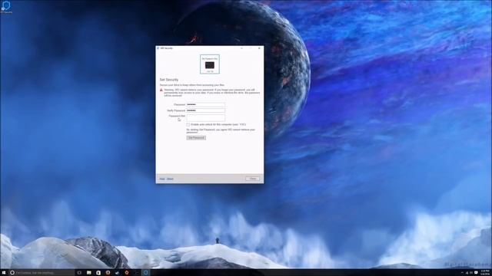Click the Password input field
This screenshot has width=492, height=276.
click(205, 104)
